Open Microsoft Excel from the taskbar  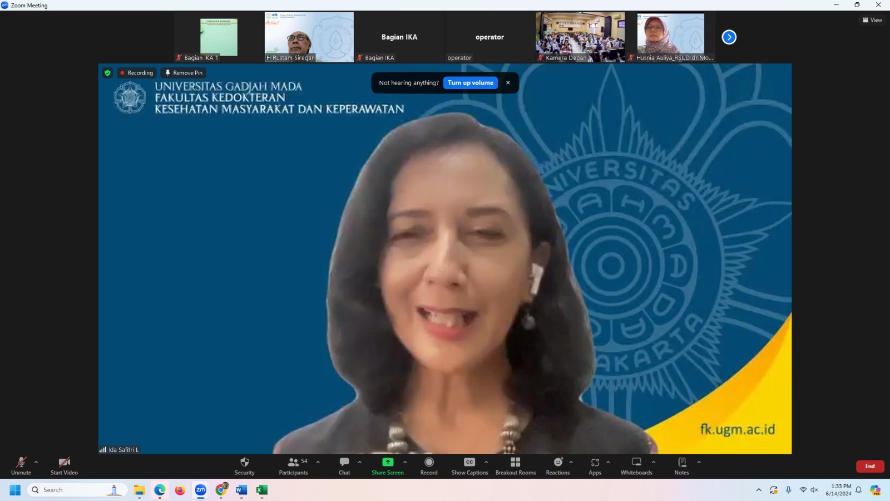pos(262,490)
